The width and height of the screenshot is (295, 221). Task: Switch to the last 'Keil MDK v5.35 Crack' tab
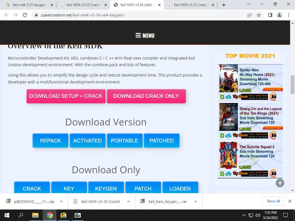click(x=190, y=5)
